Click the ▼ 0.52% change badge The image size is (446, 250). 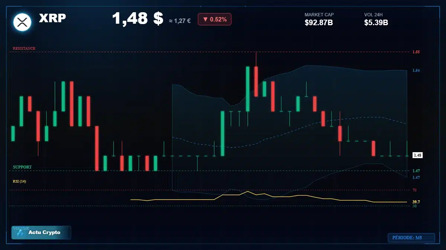click(214, 19)
